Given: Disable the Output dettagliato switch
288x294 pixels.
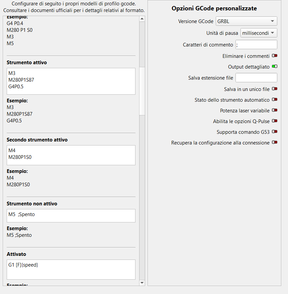Looking at the screenshot, I should tap(275, 67).
